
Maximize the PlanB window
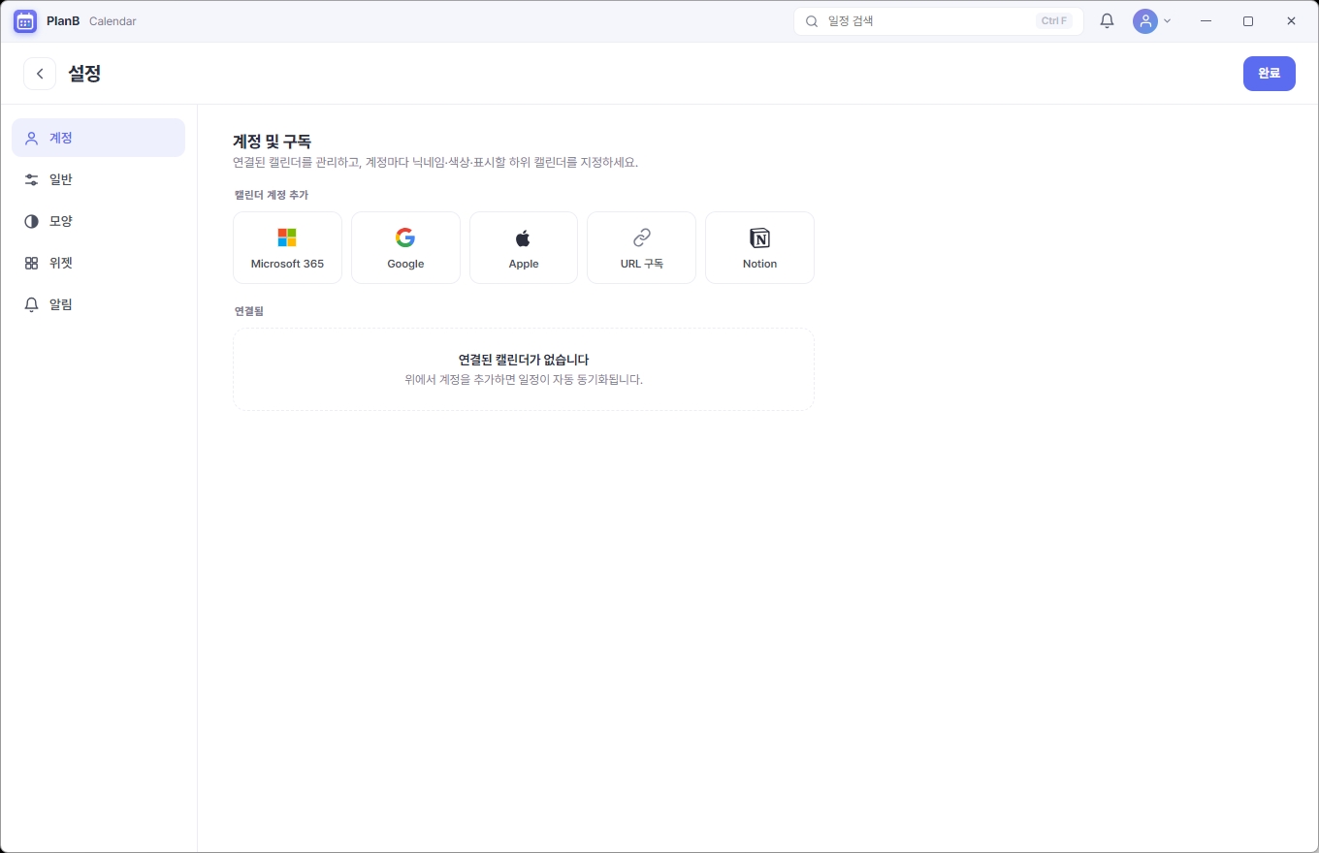point(1248,21)
